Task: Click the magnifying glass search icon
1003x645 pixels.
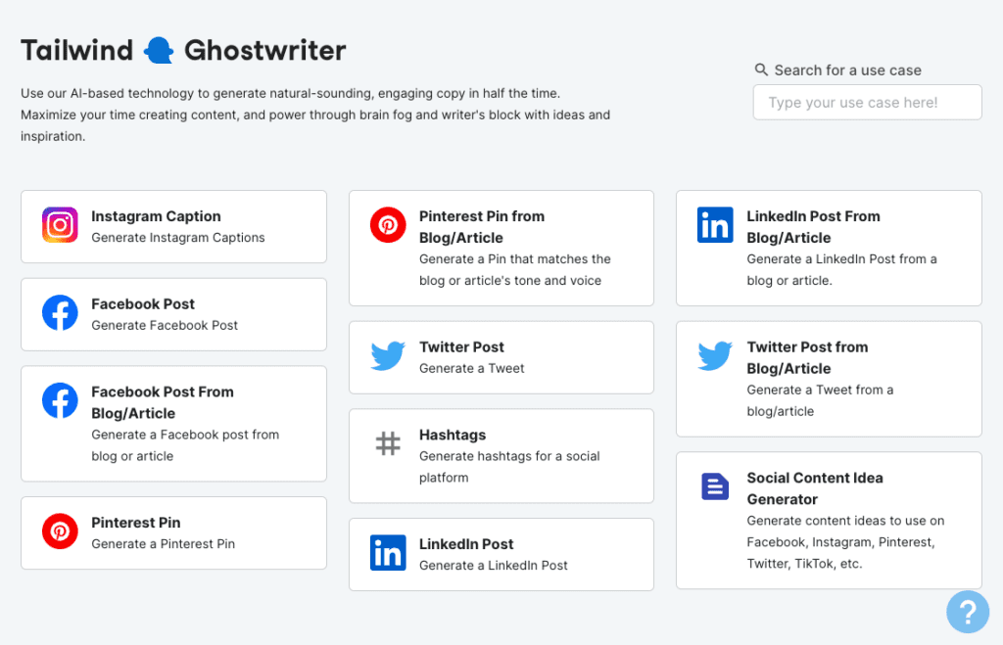Action: click(x=762, y=69)
